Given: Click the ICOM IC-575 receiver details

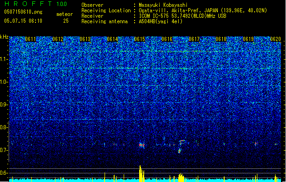Looking at the screenshot, I should tap(182, 16).
